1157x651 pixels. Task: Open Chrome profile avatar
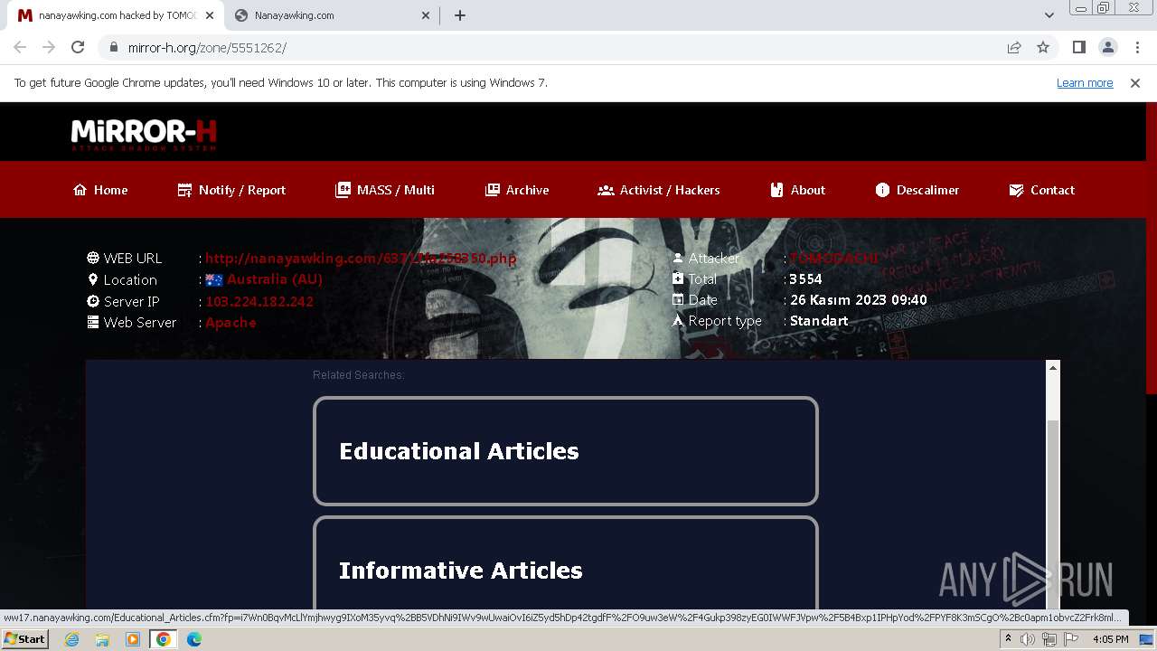(1107, 47)
